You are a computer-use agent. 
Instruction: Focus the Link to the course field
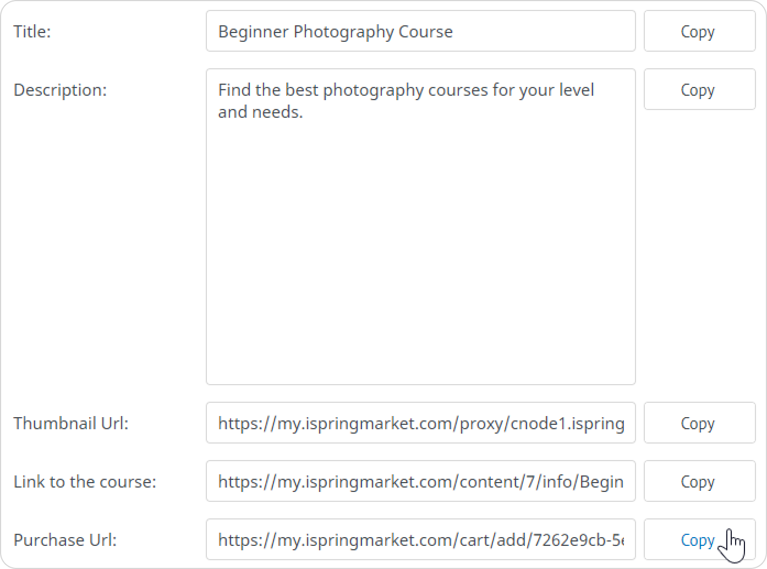tap(420, 481)
